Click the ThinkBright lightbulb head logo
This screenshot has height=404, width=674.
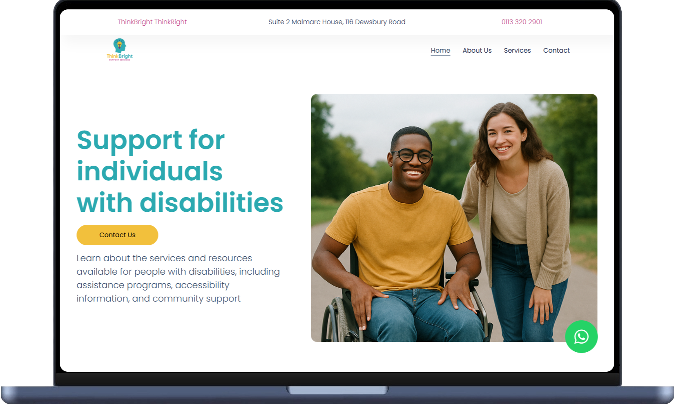click(x=120, y=49)
